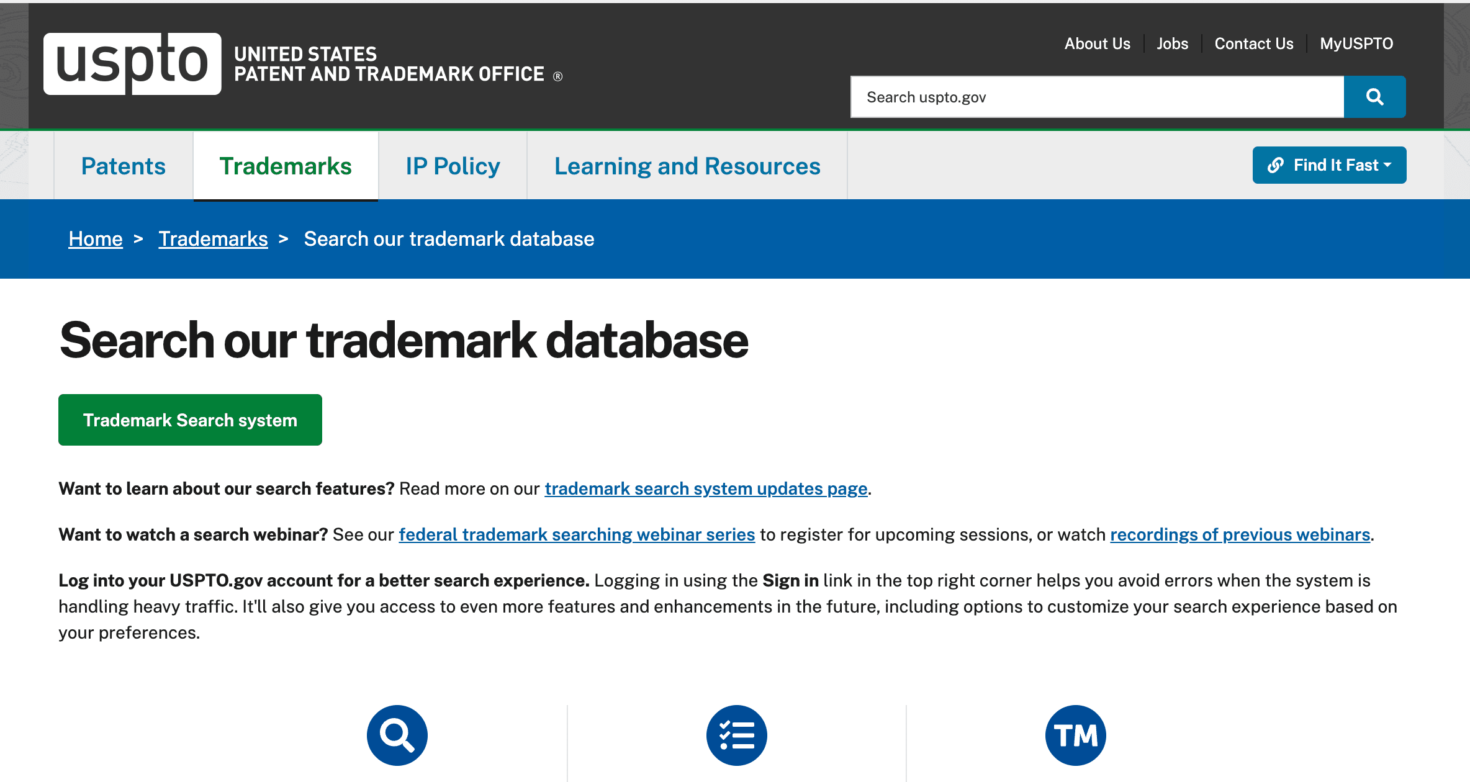The width and height of the screenshot is (1470, 782).
Task: Open the Patents menu tab
Action: (124, 166)
